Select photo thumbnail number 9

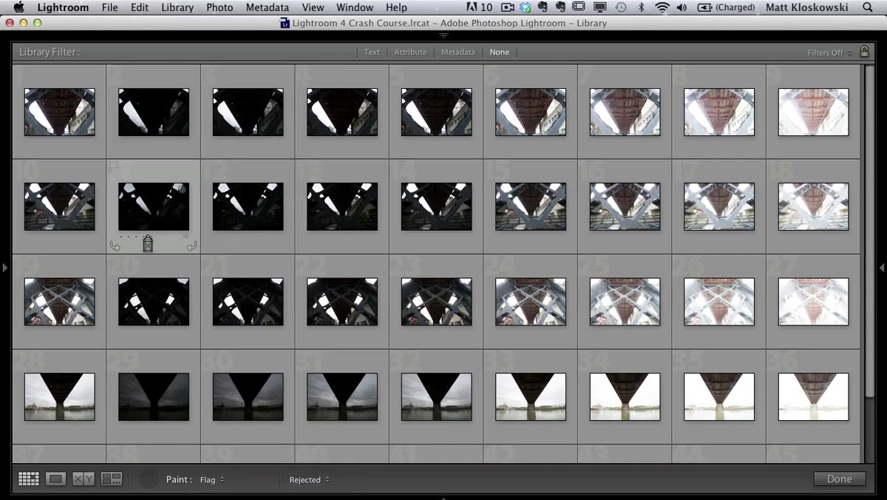pos(813,112)
